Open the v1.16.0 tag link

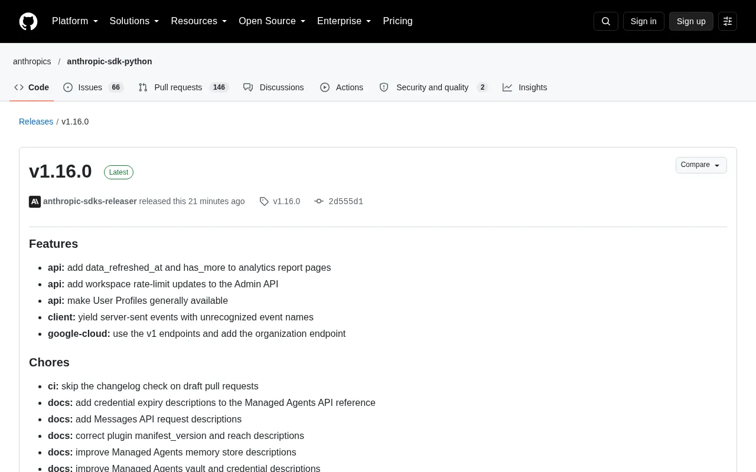(286, 202)
